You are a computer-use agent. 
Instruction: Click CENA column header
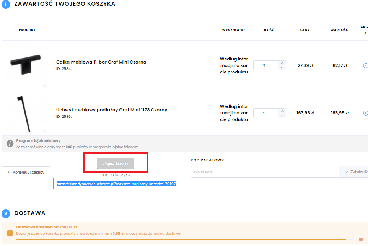pos(305,30)
